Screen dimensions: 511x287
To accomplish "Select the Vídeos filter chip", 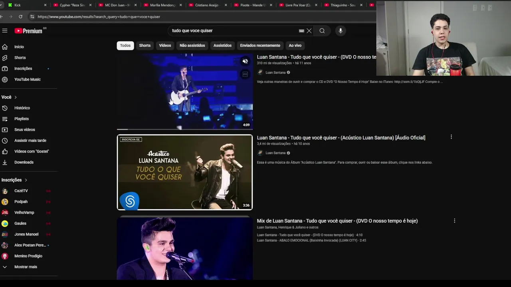I will 165,45.
